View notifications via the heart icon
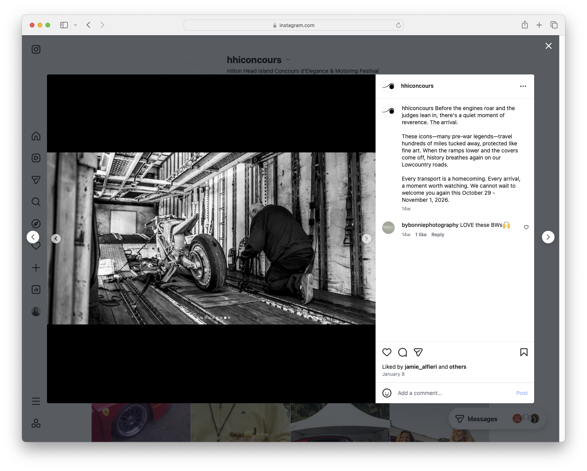Image resolution: width=587 pixels, height=471 pixels. [36, 246]
